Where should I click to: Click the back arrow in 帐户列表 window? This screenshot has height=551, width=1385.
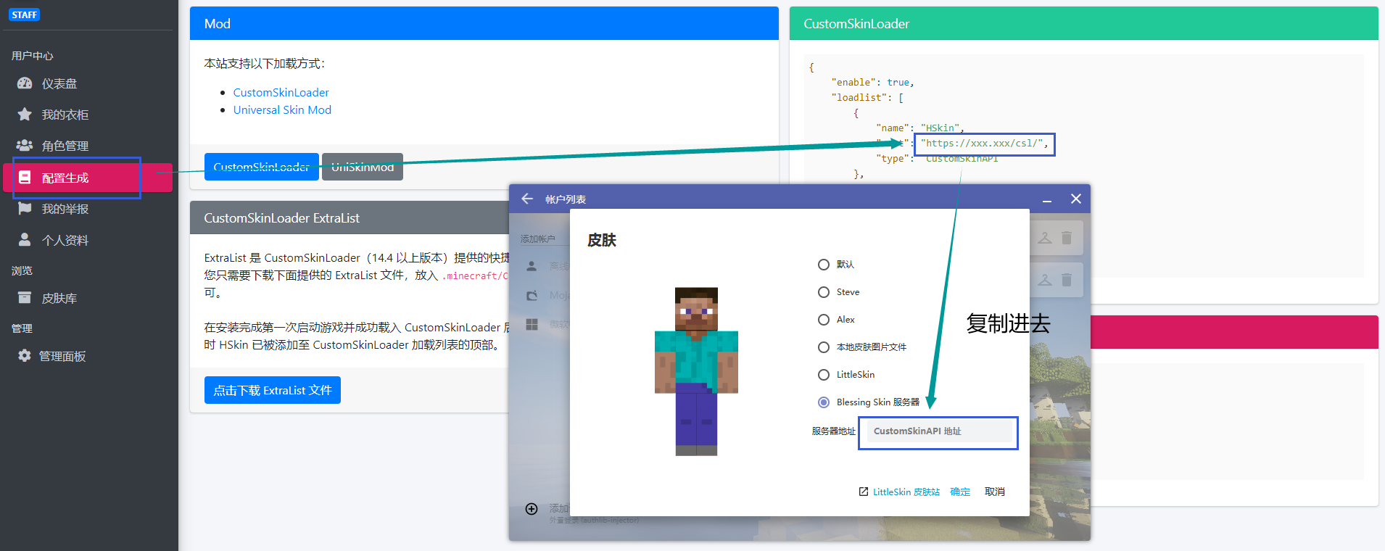pyautogui.click(x=527, y=199)
